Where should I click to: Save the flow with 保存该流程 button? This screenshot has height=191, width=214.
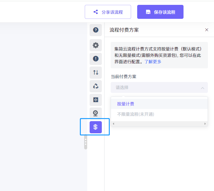[160, 12]
